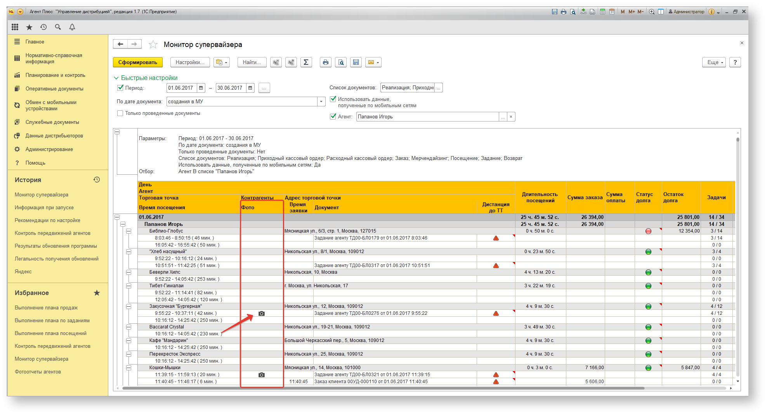This screenshot has height=415, width=767.
Task: Expand all groups toolbar icon
Action: (291, 62)
